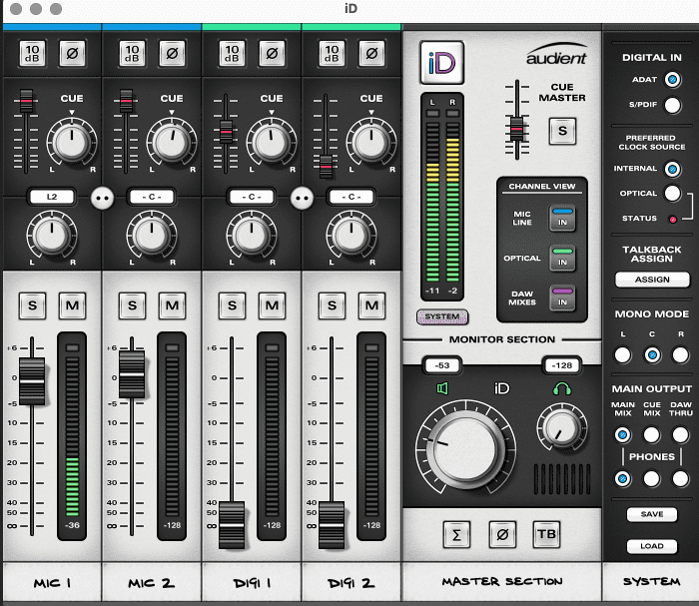The image size is (699, 606).
Task: Click the stereo link between Mic 1 and Mic 2
Action: pyautogui.click(x=103, y=199)
